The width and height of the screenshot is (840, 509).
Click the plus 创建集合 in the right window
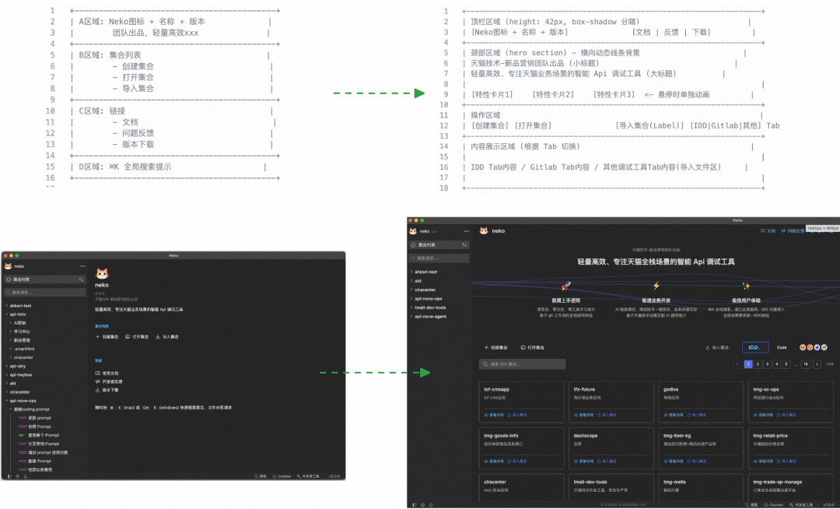(496, 348)
